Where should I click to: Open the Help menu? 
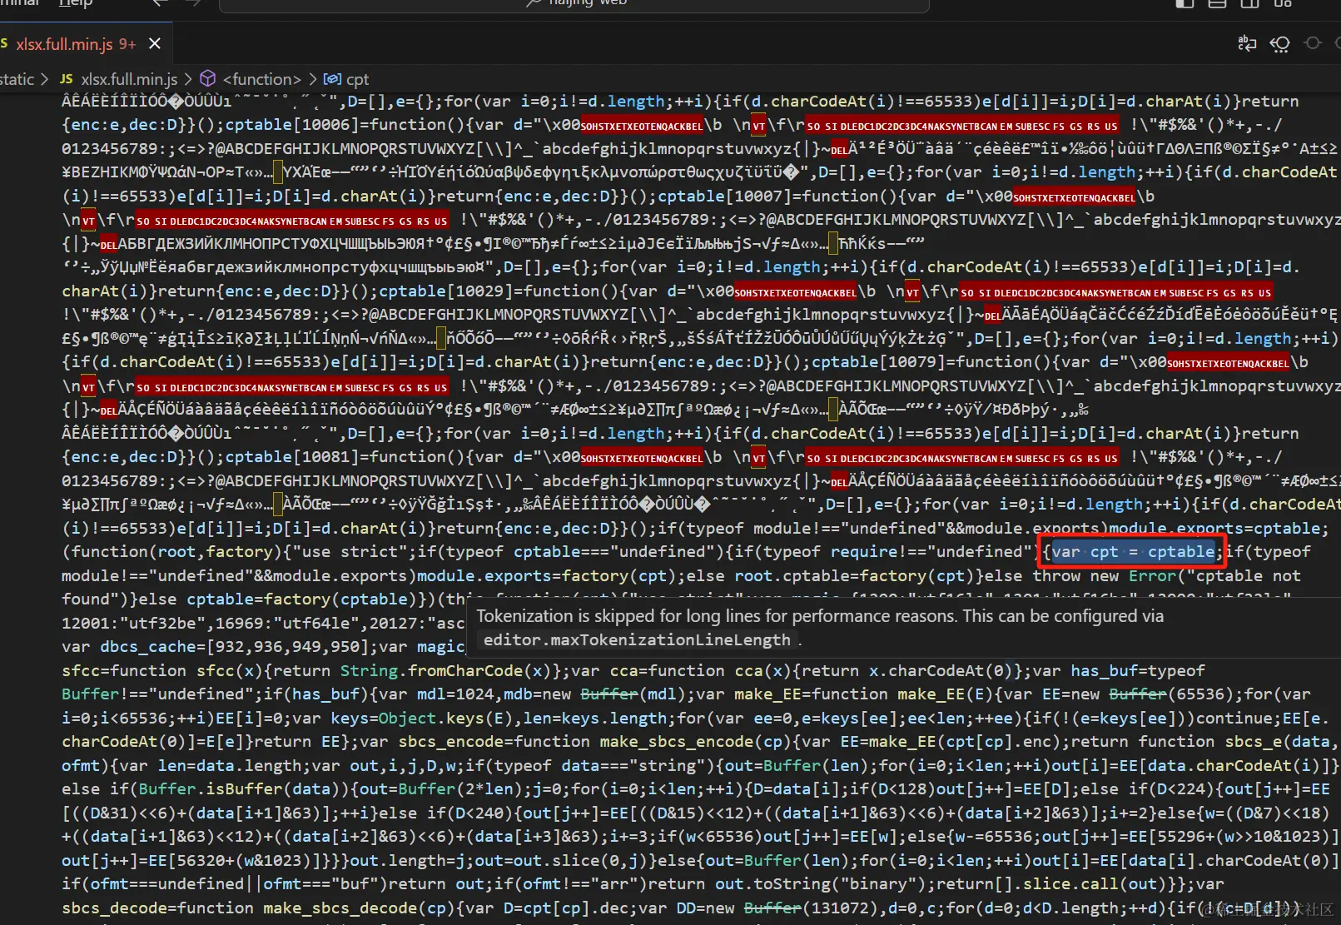76,3
